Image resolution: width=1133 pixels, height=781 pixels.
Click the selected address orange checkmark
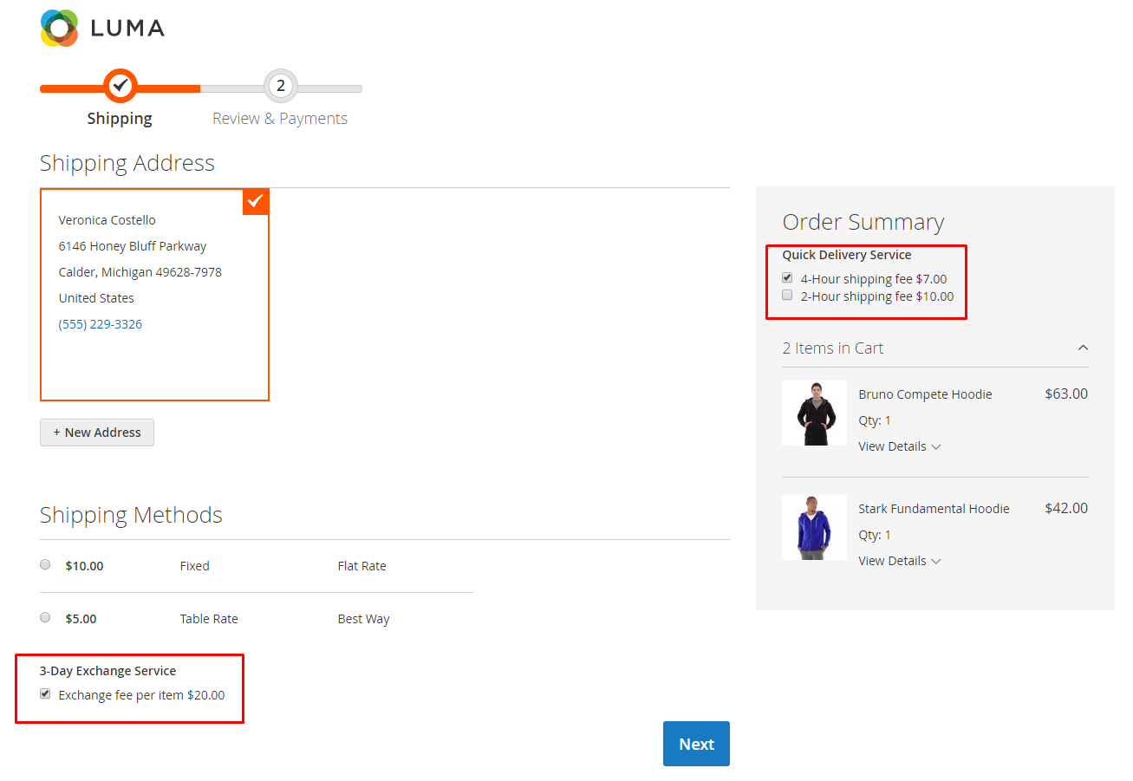pos(255,201)
